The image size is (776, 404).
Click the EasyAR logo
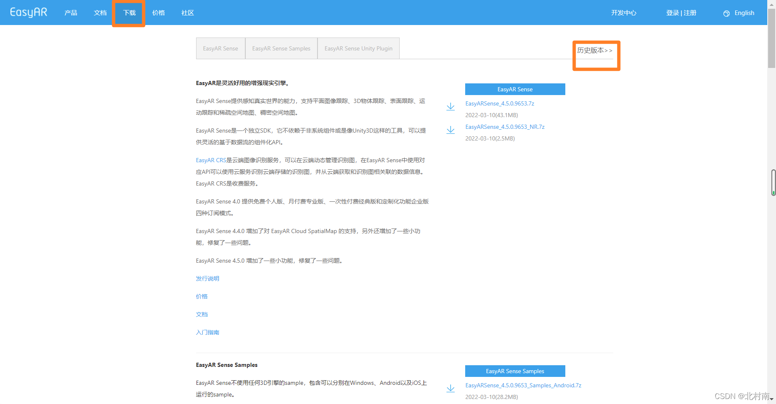(x=28, y=13)
